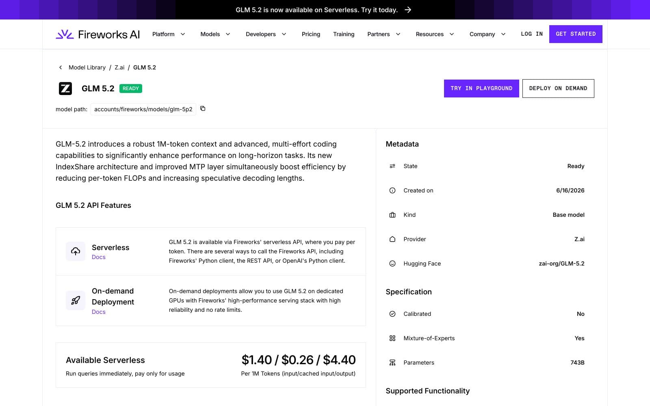This screenshot has width=650, height=406.
Task: Expand the Company menu
Action: tap(487, 34)
